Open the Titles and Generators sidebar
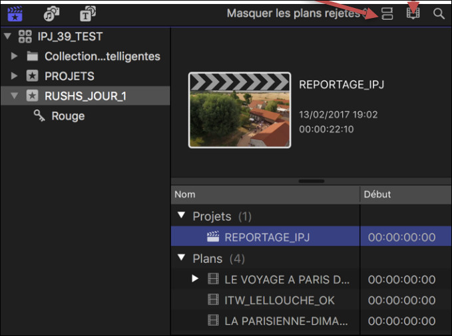This screenshot has height=336, width=452. coord(88,13)
